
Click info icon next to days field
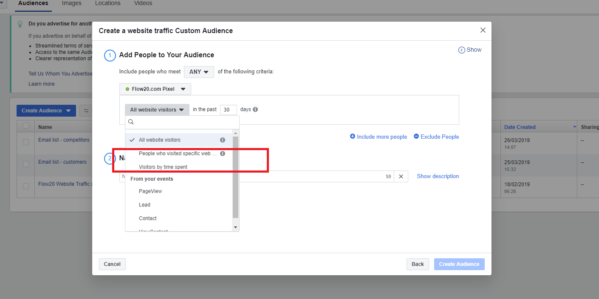pos(255,109)
